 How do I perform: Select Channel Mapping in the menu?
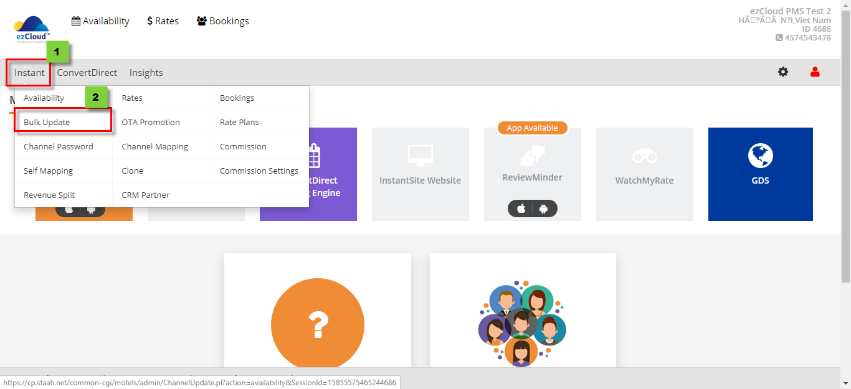155,147
